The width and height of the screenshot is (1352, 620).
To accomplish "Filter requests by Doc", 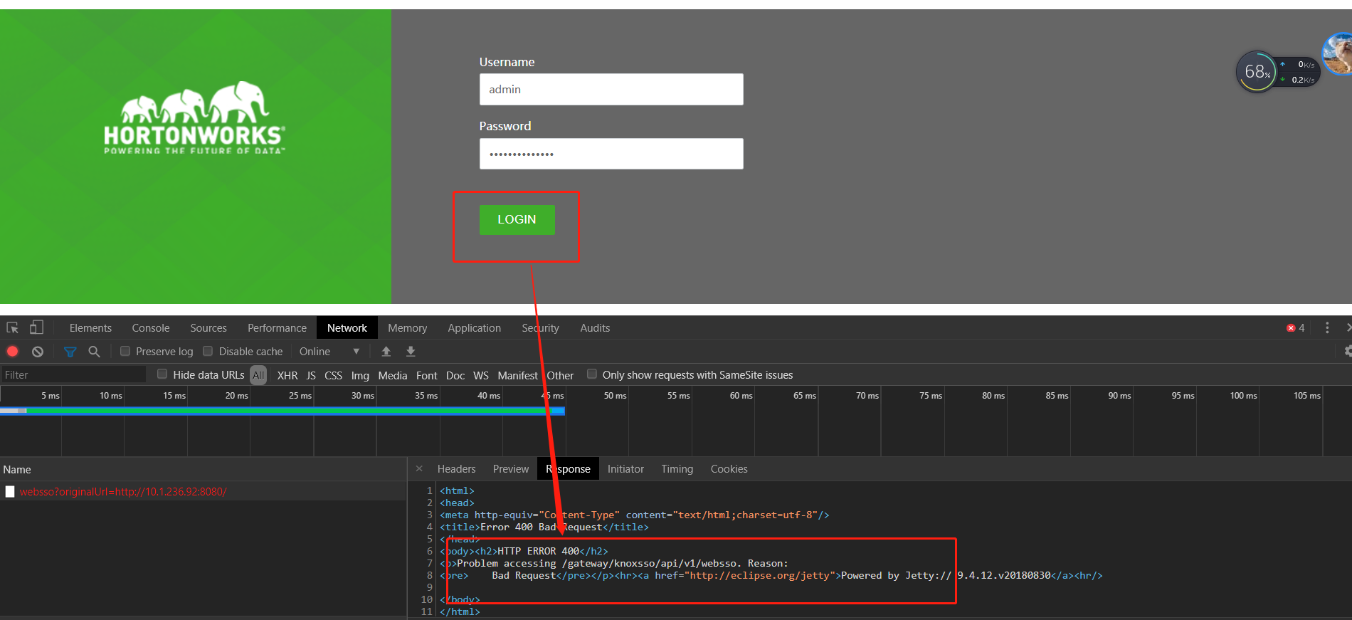I will click(455, 375).
